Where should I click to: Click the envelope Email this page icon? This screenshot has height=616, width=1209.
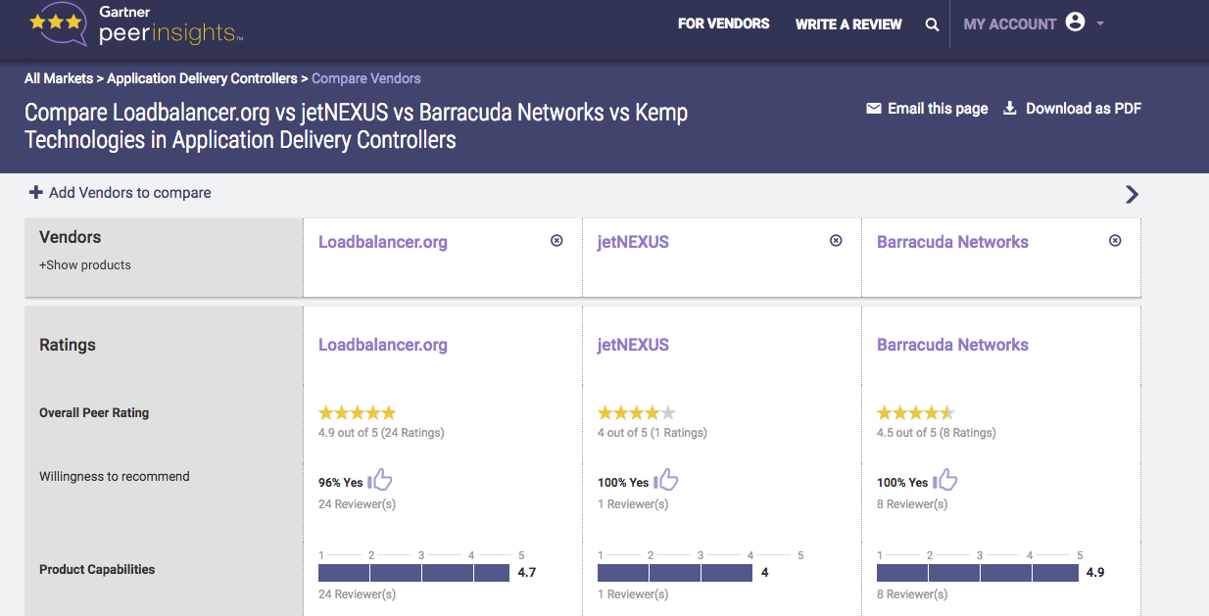874,109
